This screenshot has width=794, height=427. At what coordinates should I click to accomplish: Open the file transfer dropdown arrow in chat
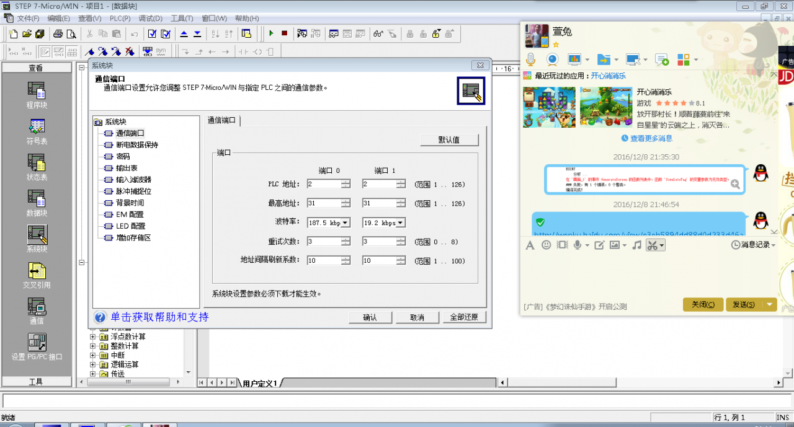tap(616, 59)
